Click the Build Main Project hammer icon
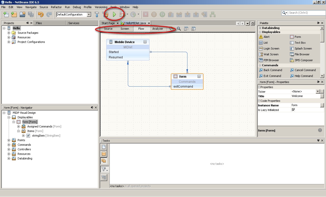This screenshot has width=326, height=197. click(97, 14)
